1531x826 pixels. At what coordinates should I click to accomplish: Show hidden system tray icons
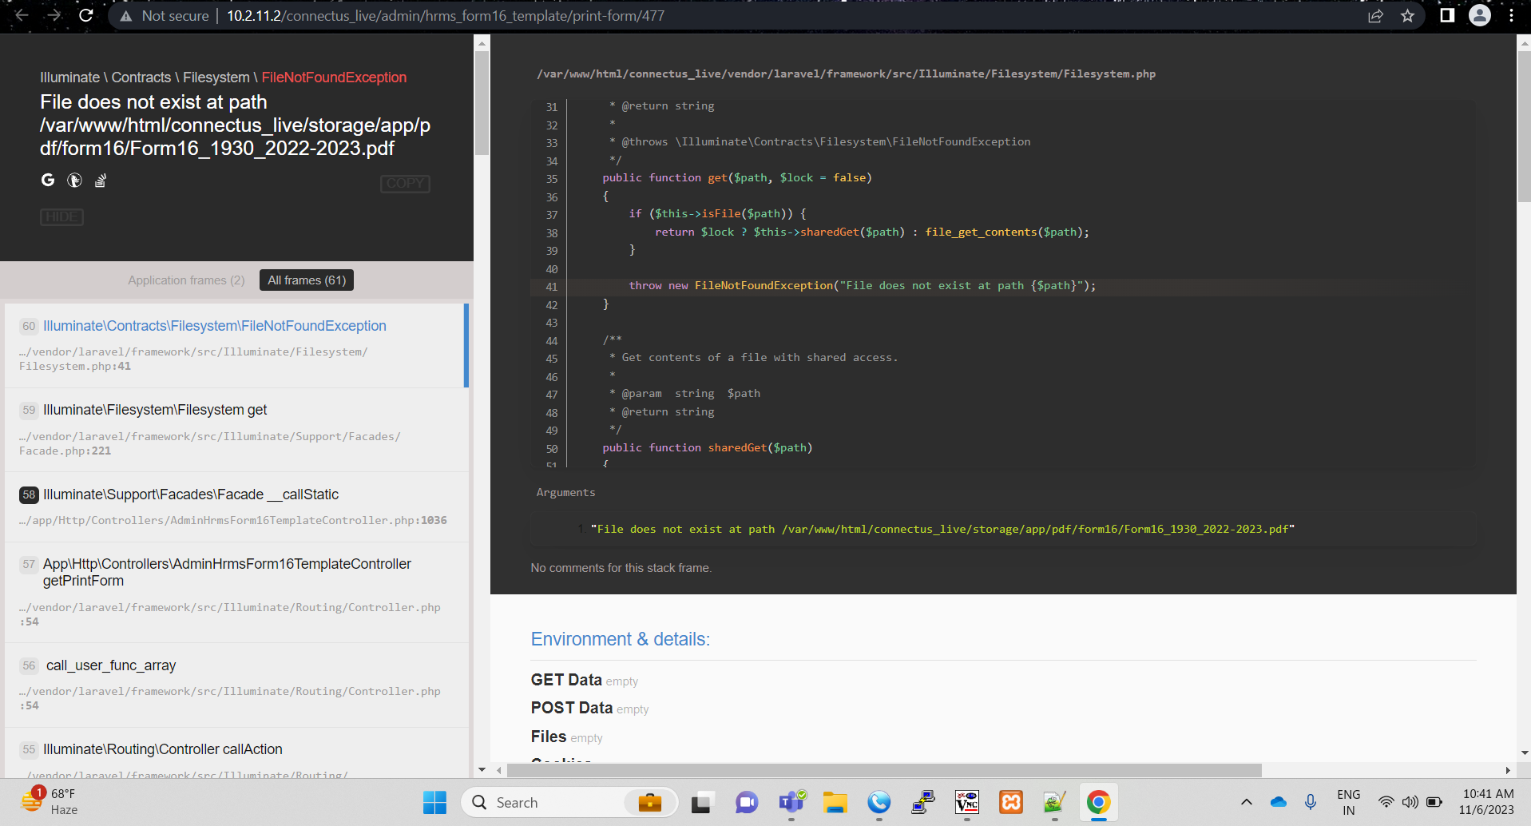[x=1246, y=802]
